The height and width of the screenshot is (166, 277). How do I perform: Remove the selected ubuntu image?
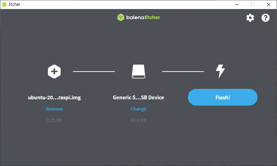click(54, 109)
